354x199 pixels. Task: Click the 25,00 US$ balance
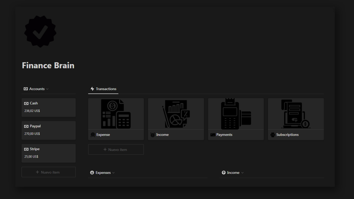click(31, 157)
